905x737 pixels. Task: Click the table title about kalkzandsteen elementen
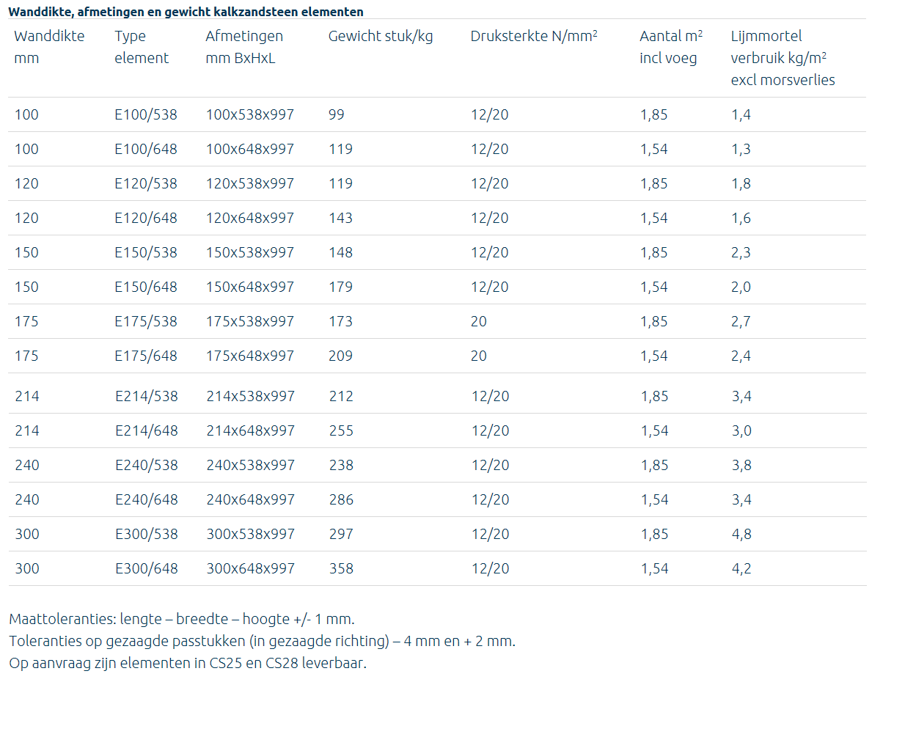186,12
